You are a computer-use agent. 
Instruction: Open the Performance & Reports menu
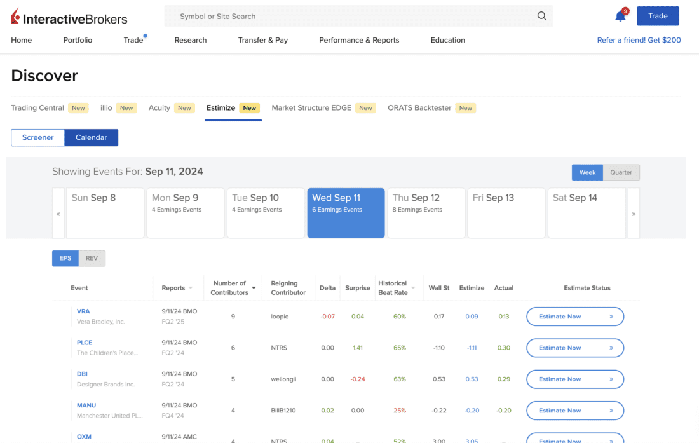(x=359, y=40)
